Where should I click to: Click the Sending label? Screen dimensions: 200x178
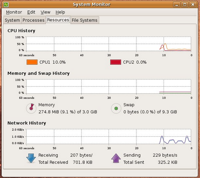(132, 155)
